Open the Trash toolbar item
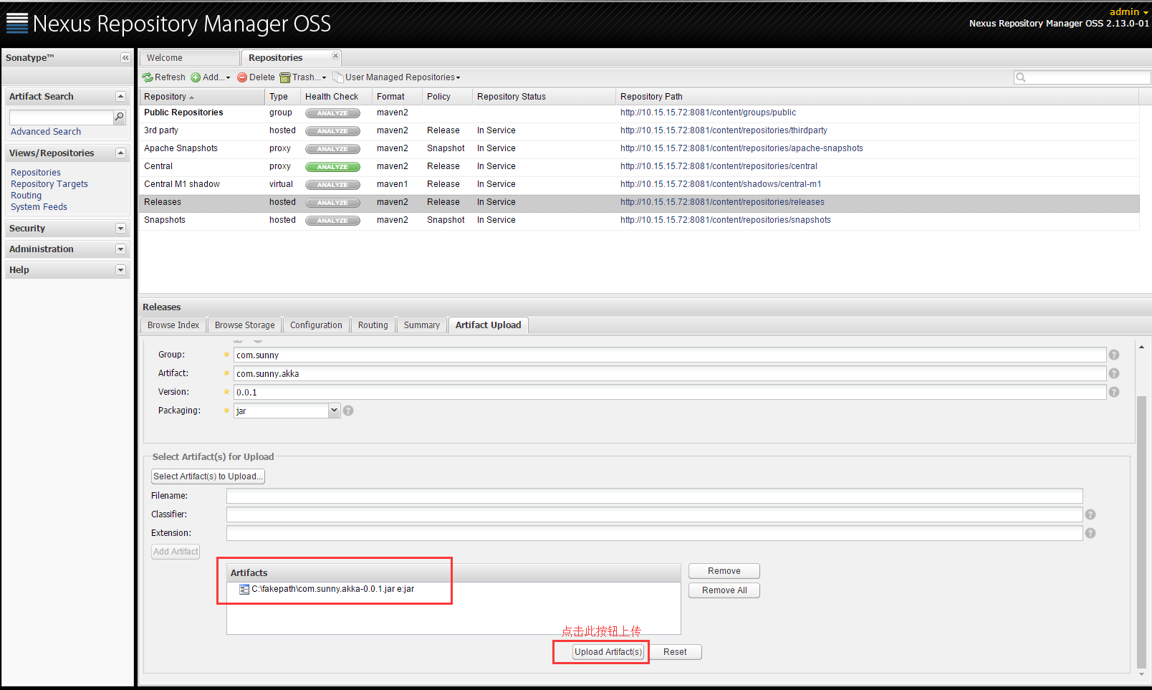The height and width of the screenshot is (690, 1152). point(303,77)
